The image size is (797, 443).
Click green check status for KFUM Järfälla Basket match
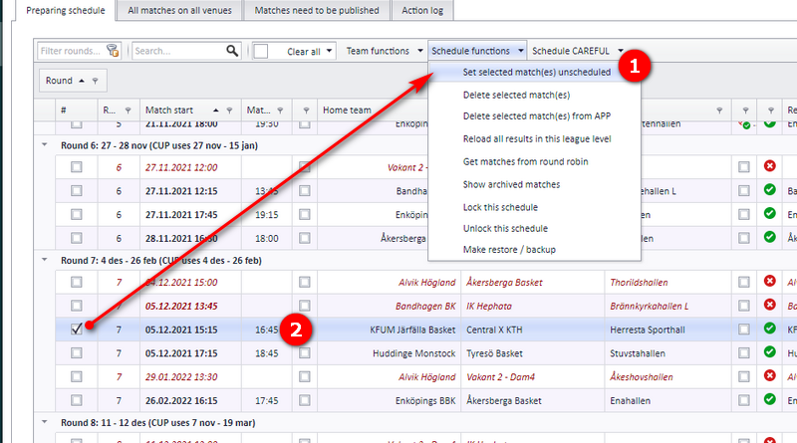(769, 329)
